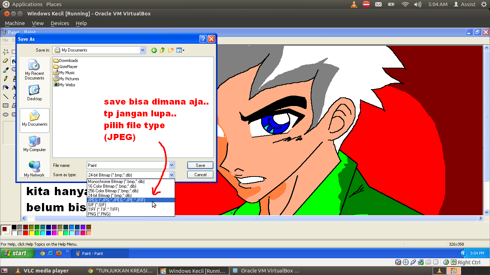Viewport: 490px width, 275px height.
Task: Open the My Pictures folder
Action: pyautogui.click(x=66, y=79)
